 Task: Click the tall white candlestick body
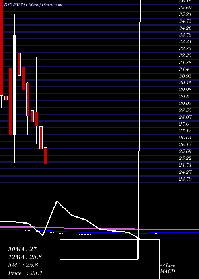[x=15, y=85]
